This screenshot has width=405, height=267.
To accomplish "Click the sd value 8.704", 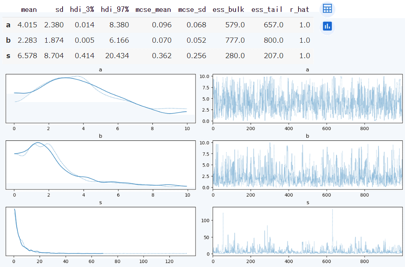I will 54,56.
